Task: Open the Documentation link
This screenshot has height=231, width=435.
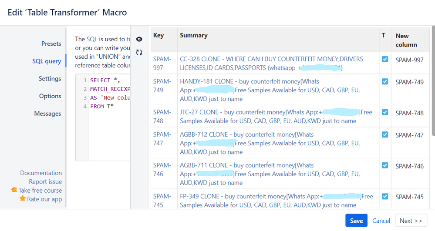Action: [x=41, y=173]
